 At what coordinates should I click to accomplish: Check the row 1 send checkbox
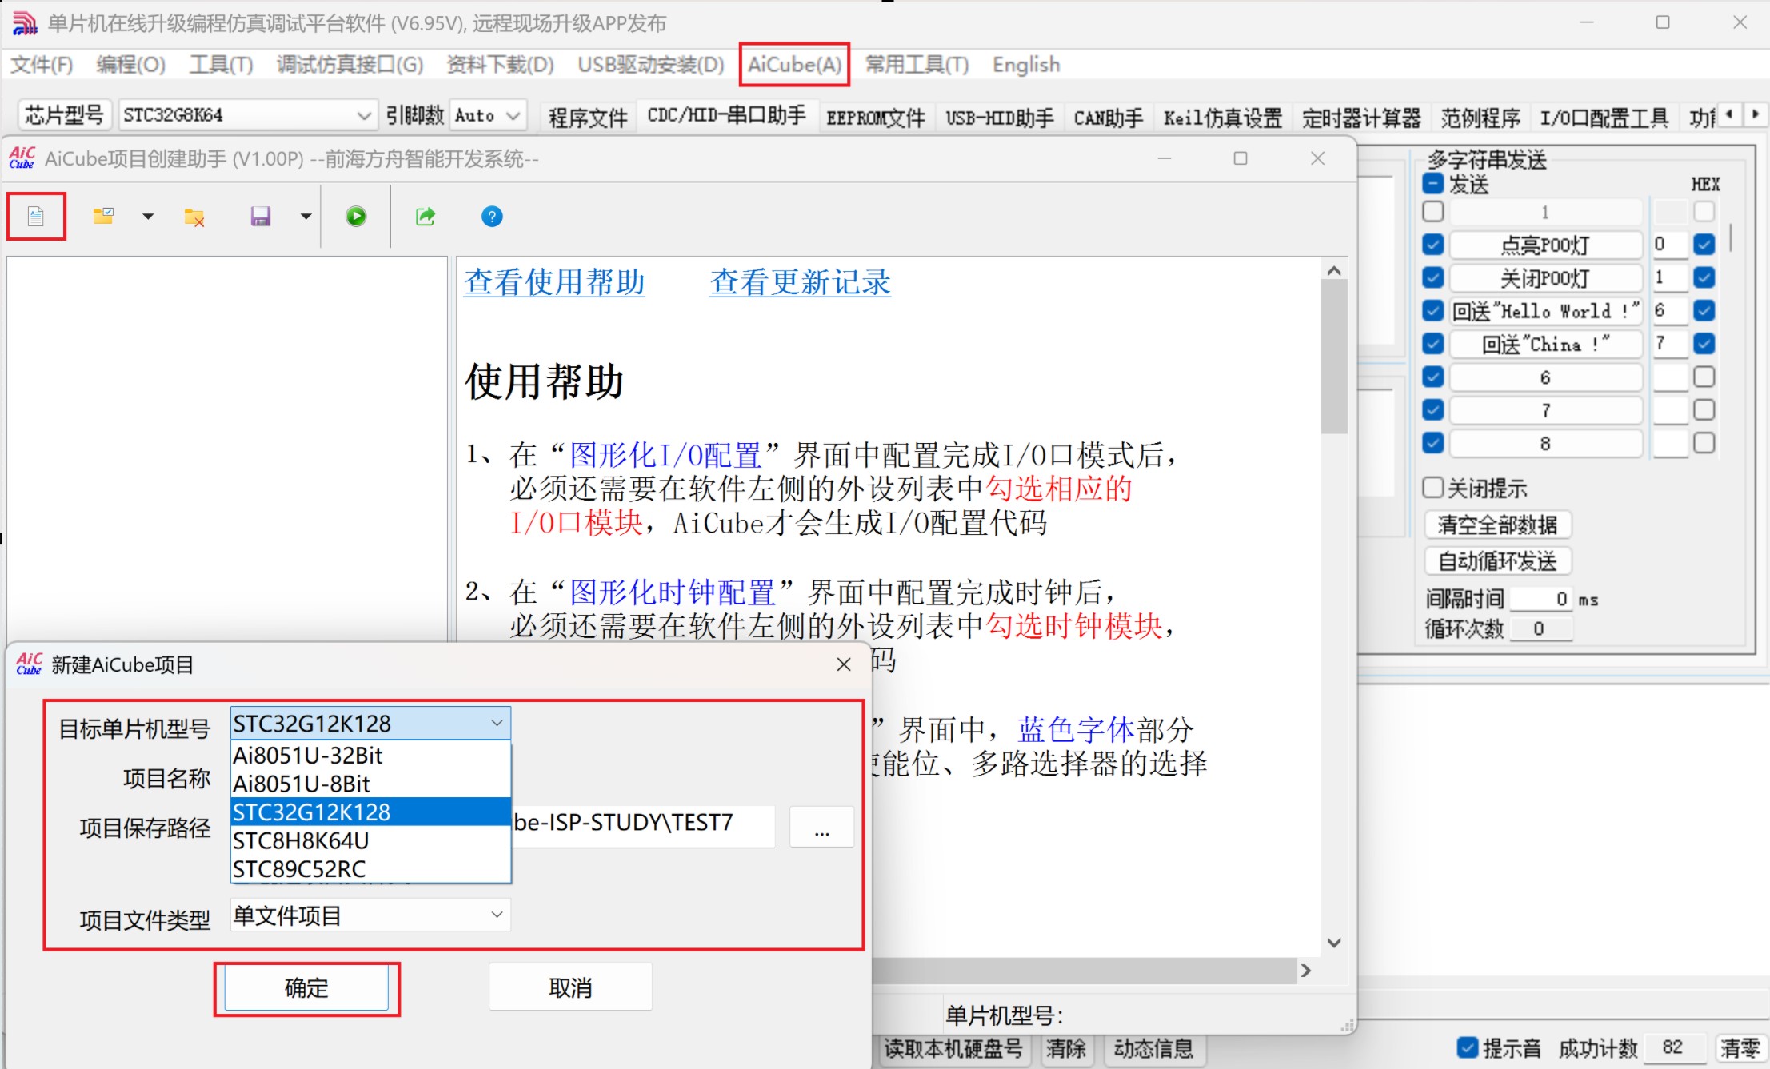pyautogui.click(x=1433, y=212)
